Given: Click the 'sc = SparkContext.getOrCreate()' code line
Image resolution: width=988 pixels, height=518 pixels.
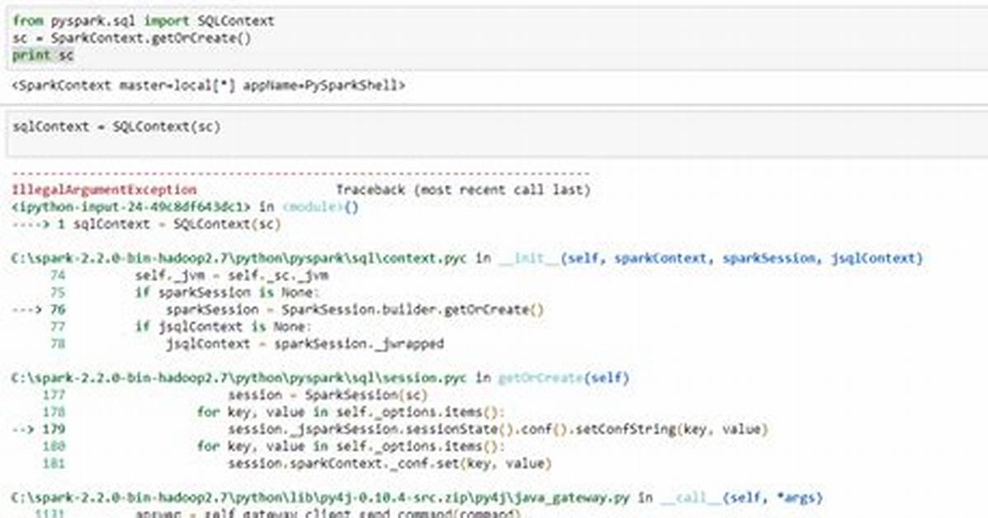Looking at the screenshot, I should pos(131,38).
